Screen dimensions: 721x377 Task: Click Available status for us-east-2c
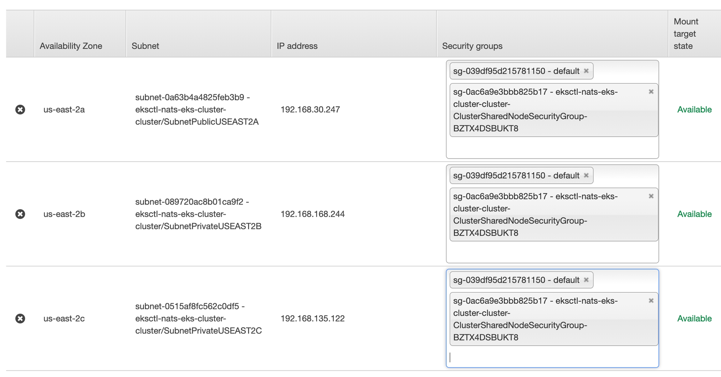point(694,318)
